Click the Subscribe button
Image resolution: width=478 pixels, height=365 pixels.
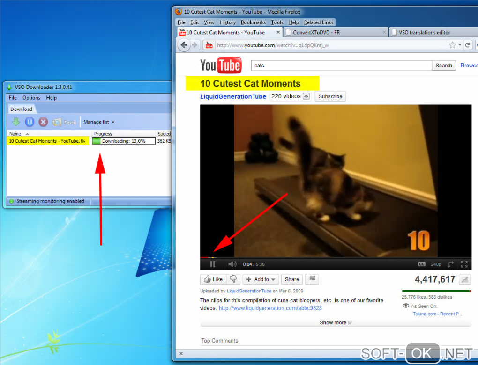[x=330, y=96]
